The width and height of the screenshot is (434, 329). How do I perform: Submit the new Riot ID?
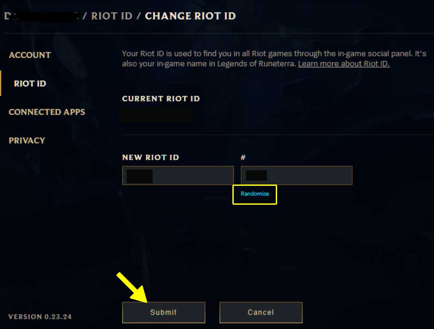pos(164,313)
